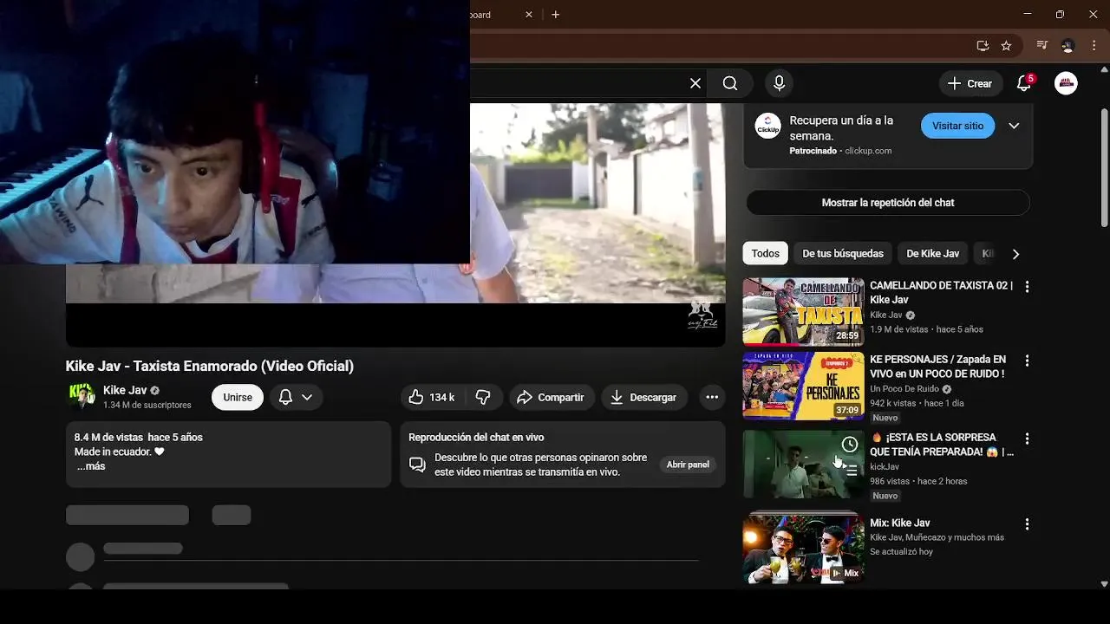Image resolution: width=1110 pixels, height=624 pixels.
Task: Open the Crear upload menu
Action: (970, 83)
